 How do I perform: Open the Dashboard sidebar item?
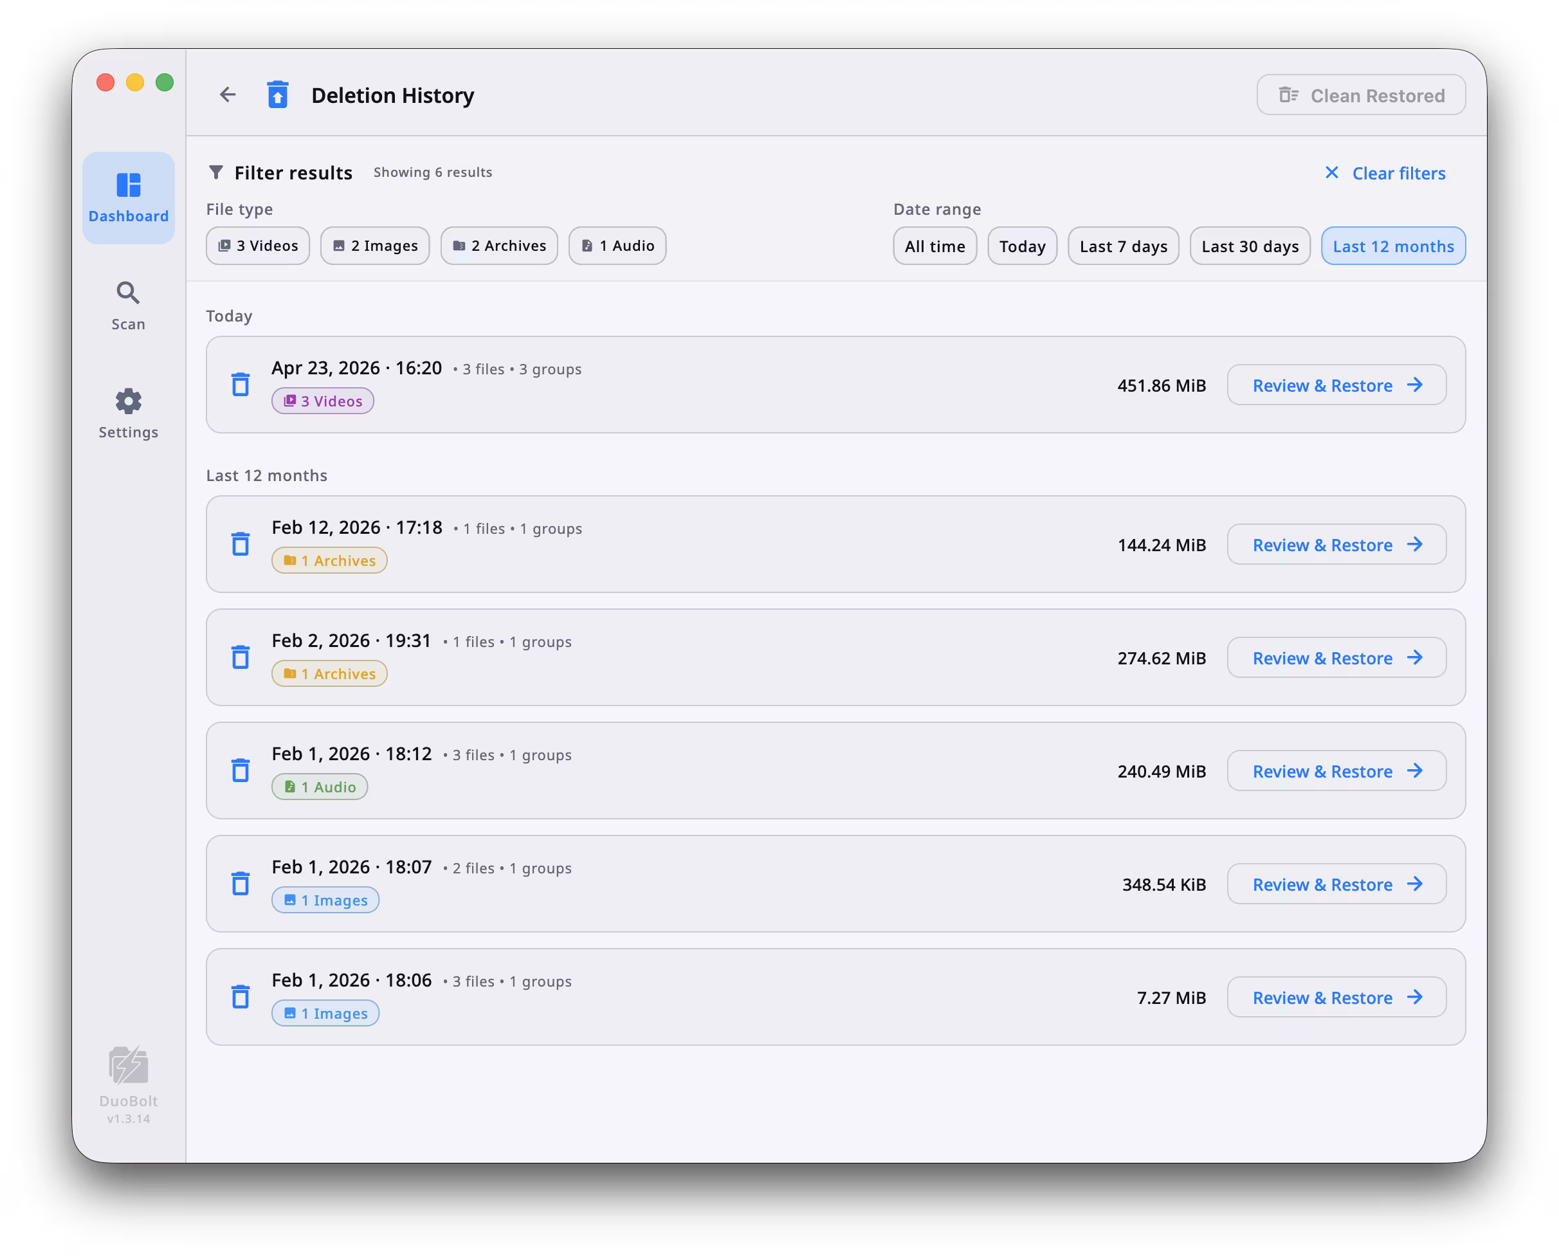tap(128, 198)
